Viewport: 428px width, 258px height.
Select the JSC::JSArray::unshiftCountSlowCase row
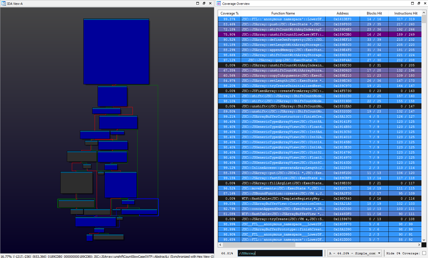[x=320, y=34]
